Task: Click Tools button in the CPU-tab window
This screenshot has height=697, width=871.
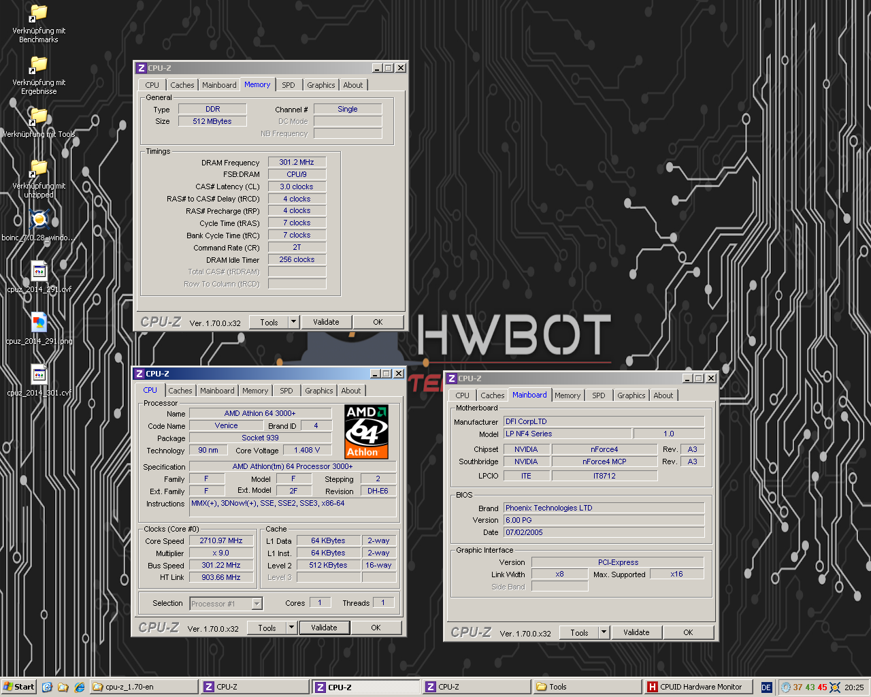Action: (x=267, y=628)
